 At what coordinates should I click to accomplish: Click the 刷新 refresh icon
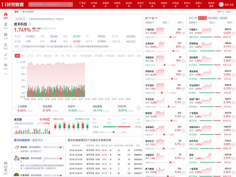coord(223,11)
